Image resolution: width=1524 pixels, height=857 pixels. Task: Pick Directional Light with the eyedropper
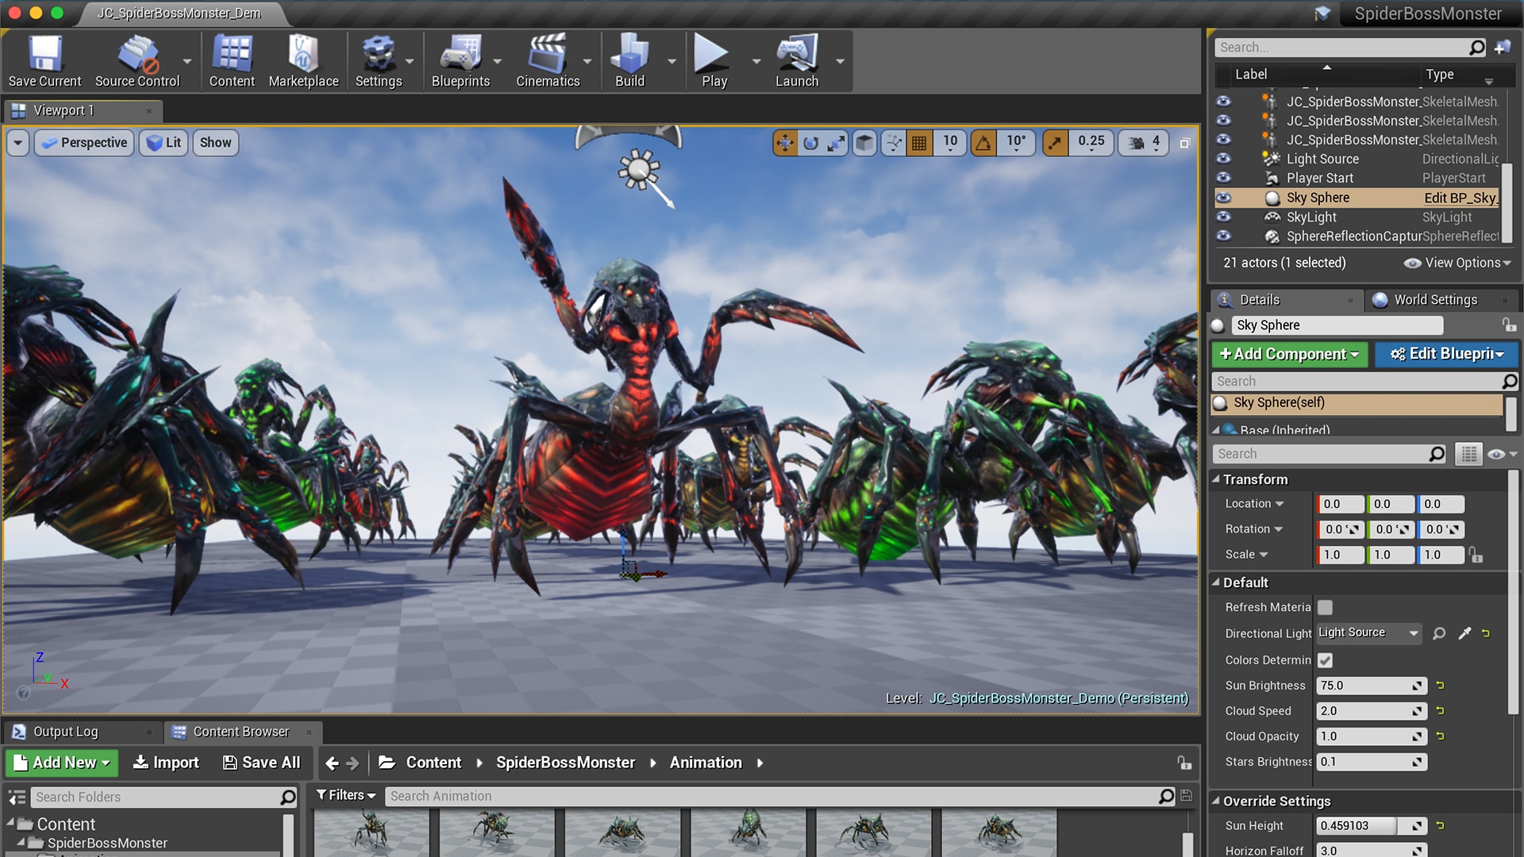1464,633
